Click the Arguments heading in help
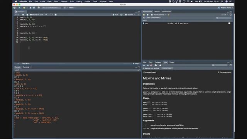This screenshot has height=139, width=247. (x=149, y=120)
